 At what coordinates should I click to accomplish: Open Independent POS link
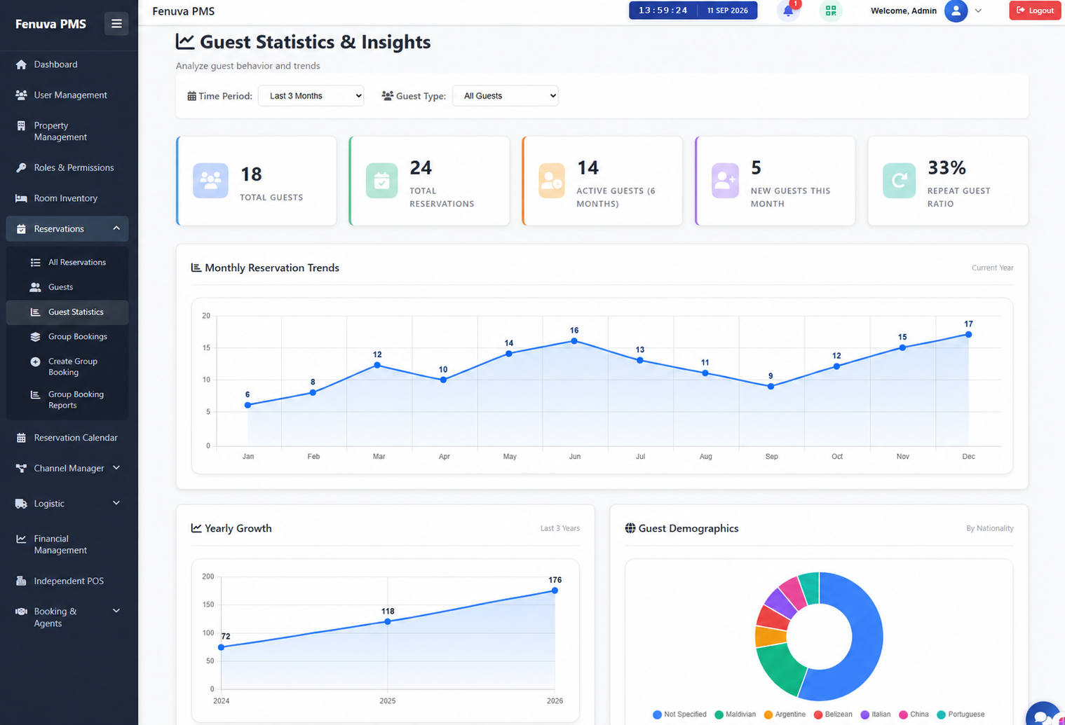pos(67,581)
